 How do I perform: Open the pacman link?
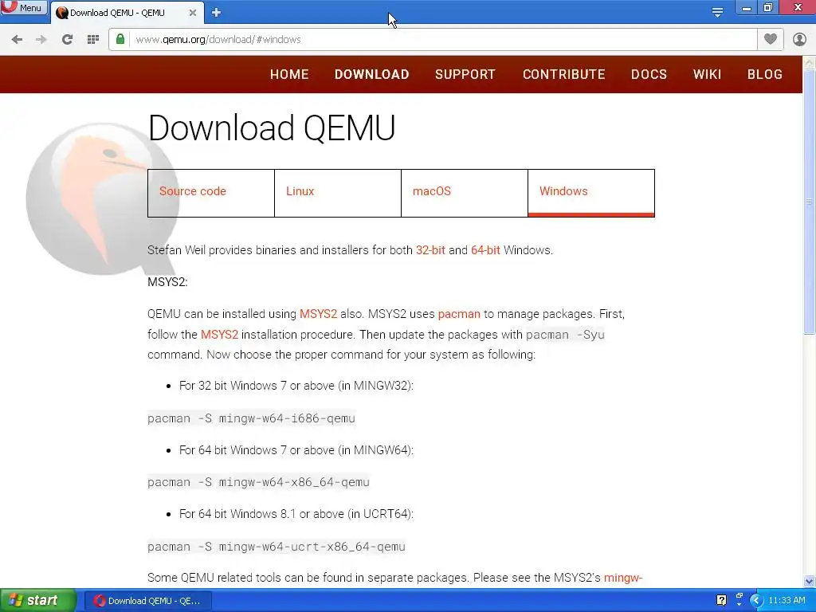459,314
